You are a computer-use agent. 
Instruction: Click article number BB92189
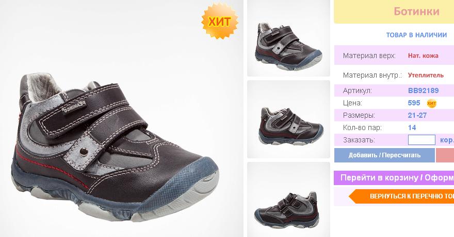tap(424, 90)
